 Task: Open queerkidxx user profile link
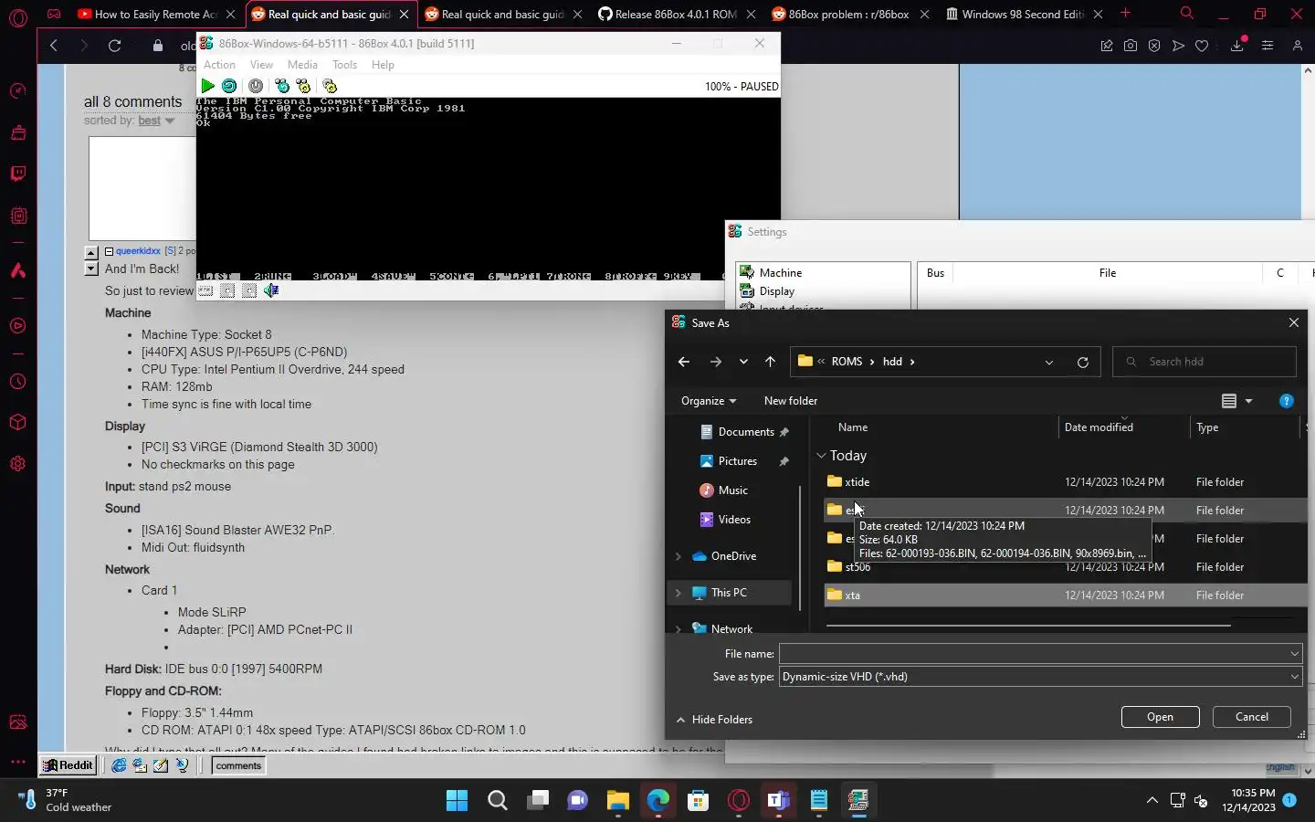click(138, 251)
